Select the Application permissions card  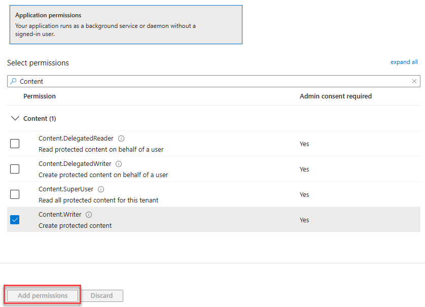(126, 24)
